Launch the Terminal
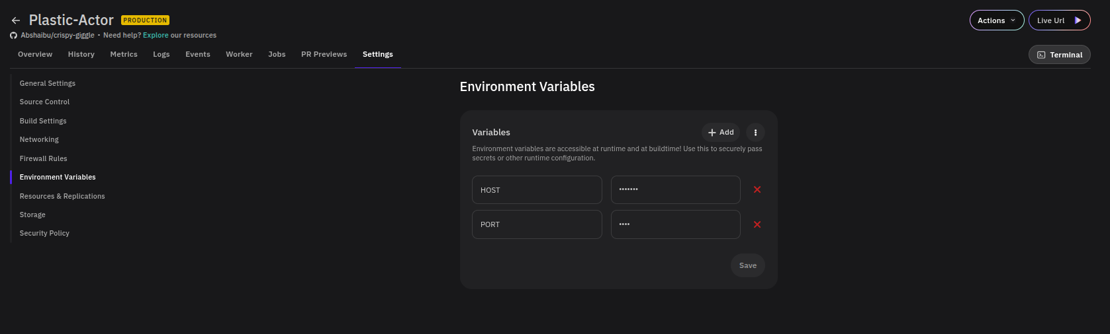This screenshot has width=1110, height=334. point(1060,55)
